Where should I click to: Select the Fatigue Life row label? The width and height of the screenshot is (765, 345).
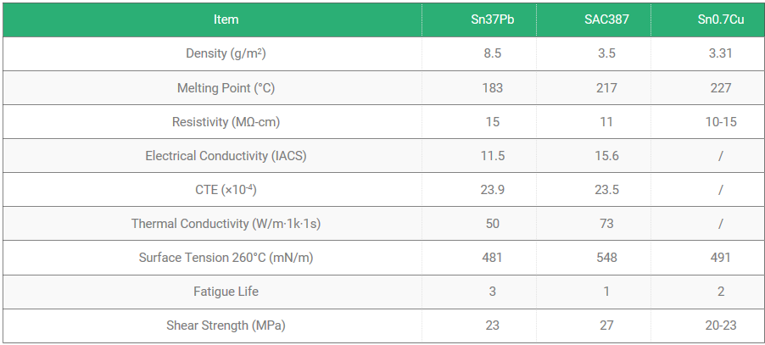tap(226, 292)
